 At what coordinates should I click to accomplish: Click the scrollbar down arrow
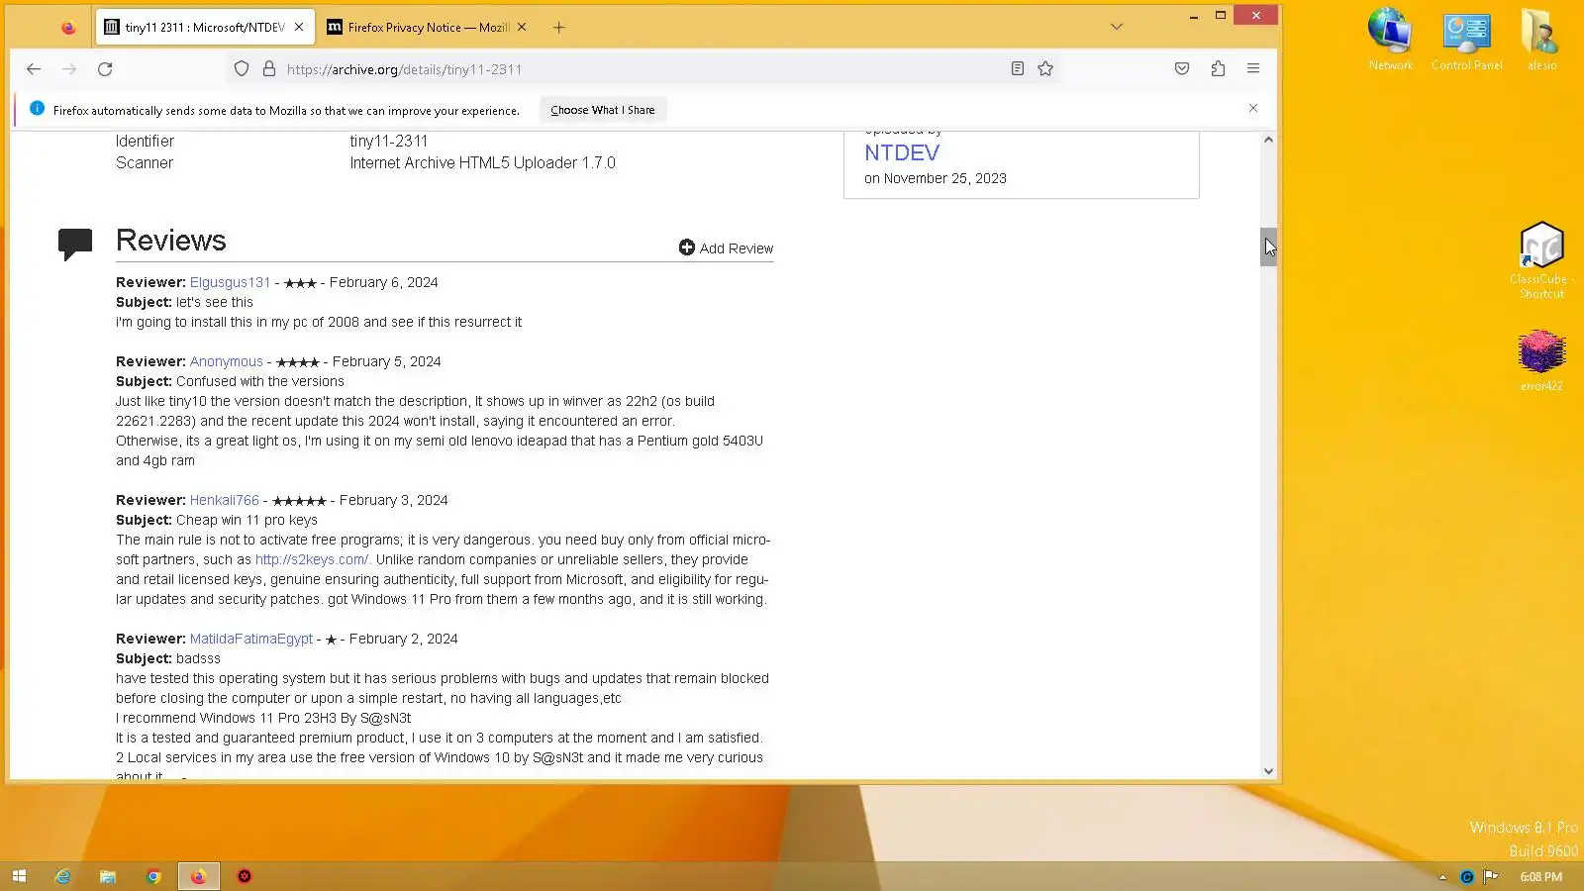[x=1268, y=771]
